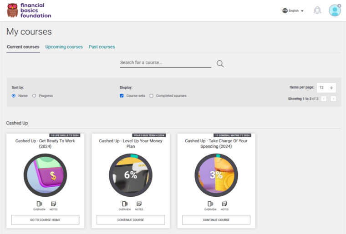Viewport: 346px width, 234px height.
Task: Expand the English language dropdown
Action: click(x=293, y=10)
